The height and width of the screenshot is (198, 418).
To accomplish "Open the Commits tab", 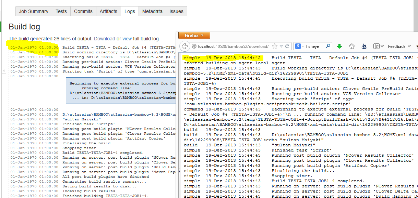I will coord(83,11).
